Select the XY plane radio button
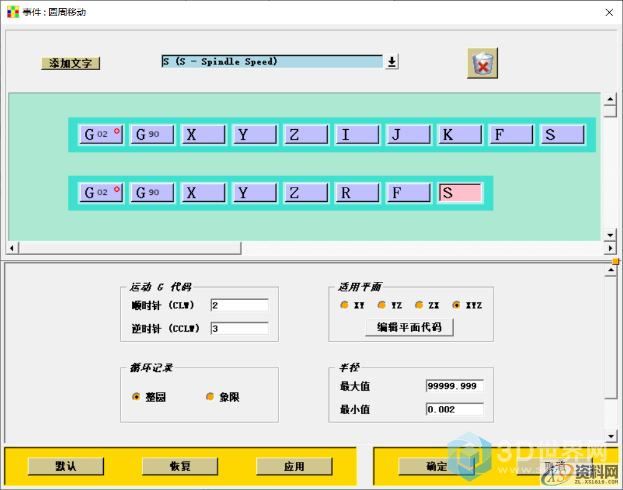Viewport: 623px width, 490px height. click(344, 305)
